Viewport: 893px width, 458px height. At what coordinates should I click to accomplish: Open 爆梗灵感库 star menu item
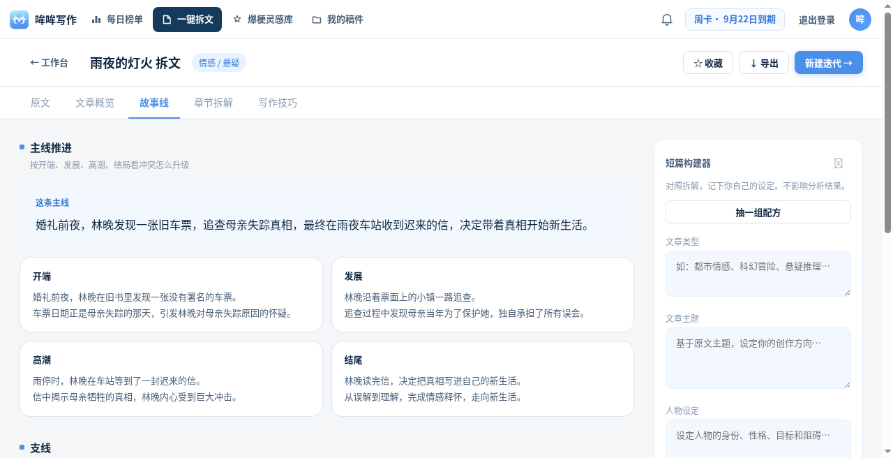click(x=263, y=20)
